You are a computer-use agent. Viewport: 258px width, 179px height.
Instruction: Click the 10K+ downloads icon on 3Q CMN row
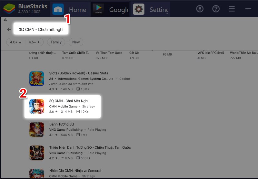78,111
